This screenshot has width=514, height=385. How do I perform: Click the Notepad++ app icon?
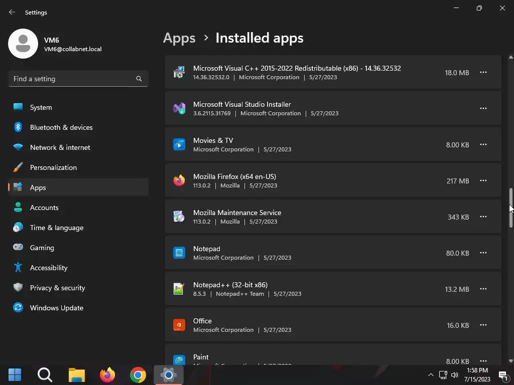click(x=179, y=288)
